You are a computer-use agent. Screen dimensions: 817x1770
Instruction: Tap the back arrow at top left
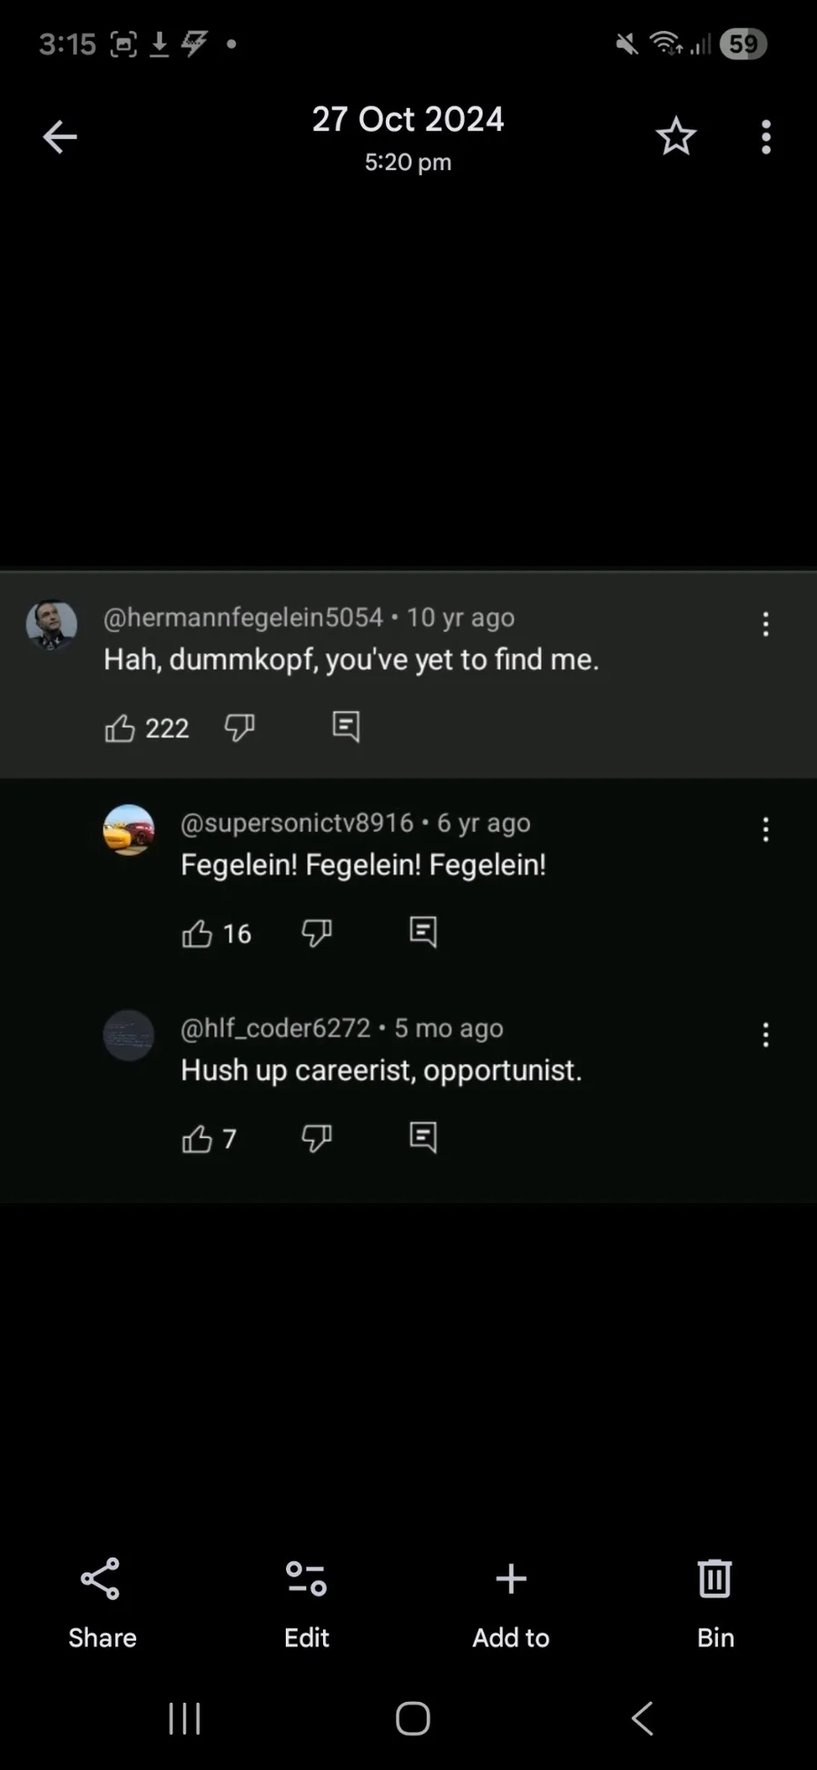[x=60, y=137]
